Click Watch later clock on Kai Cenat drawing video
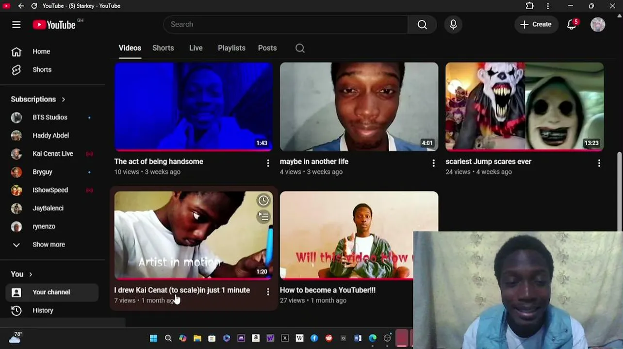This screenshot has height=349, width=623. pyautogui.click(x=263, y=200)
